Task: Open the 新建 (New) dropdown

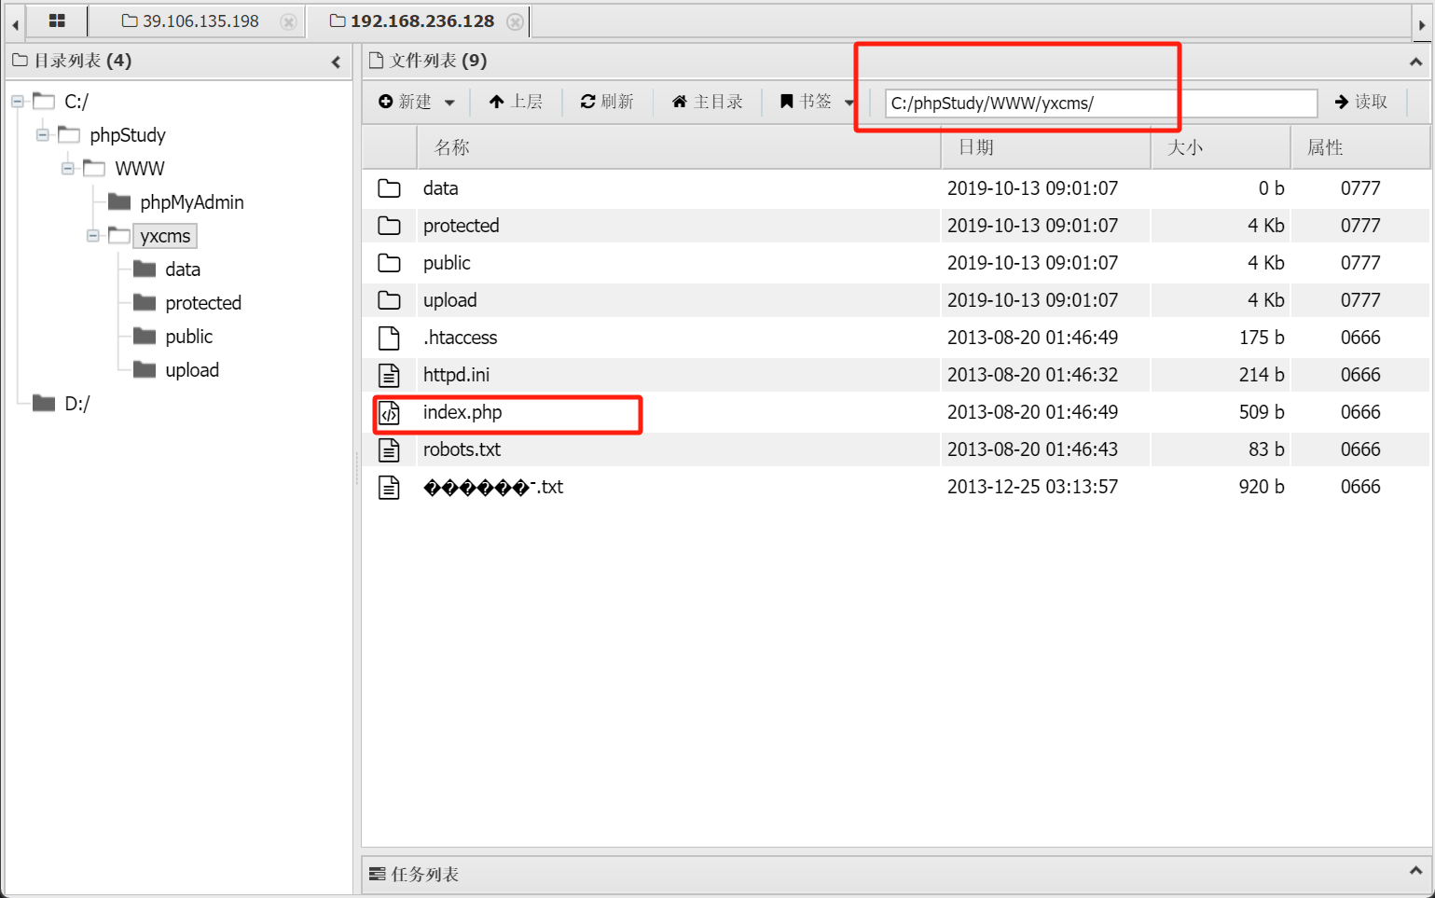Action: (x=417, y=102)
